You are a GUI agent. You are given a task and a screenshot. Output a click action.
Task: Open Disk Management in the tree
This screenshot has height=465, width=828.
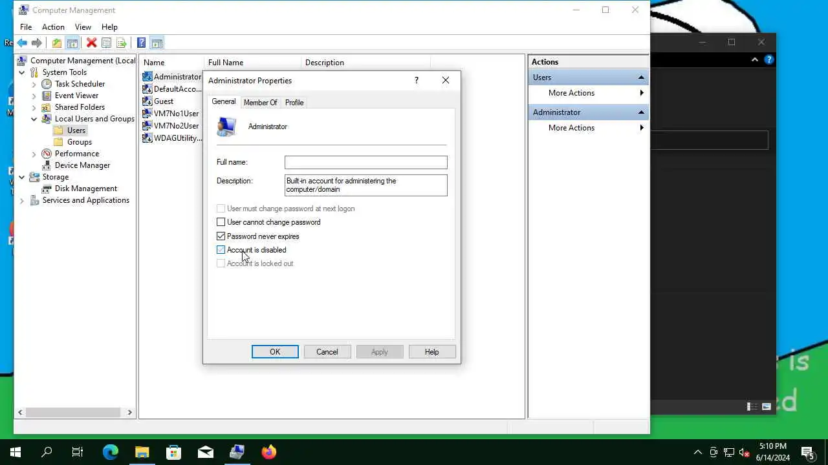pos(86,189)
